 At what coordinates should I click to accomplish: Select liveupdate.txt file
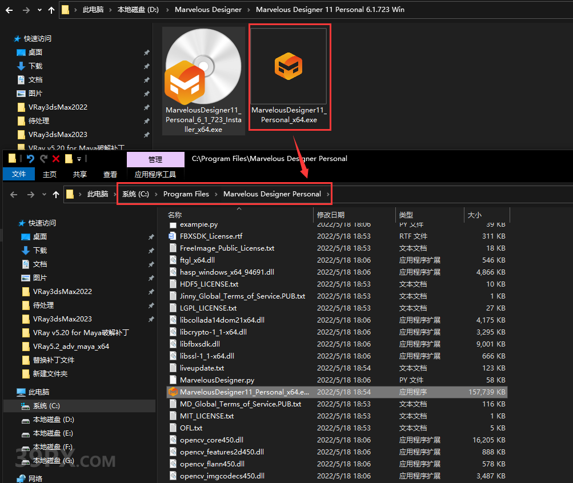202,368
